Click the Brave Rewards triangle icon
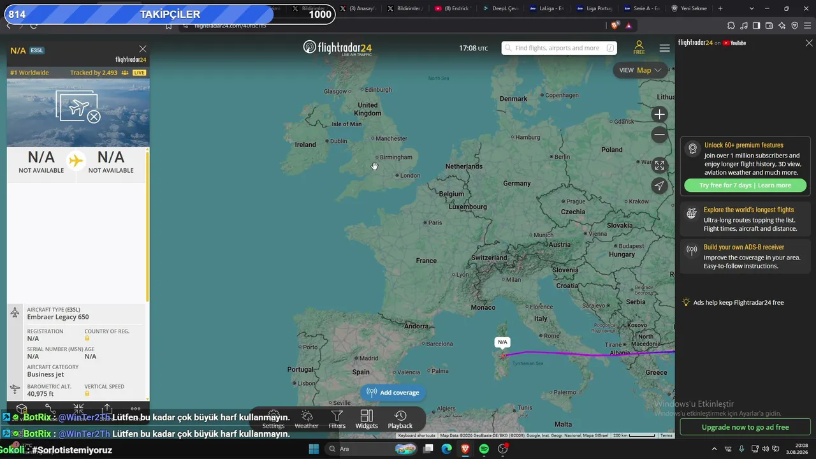This screenshot has width=816, height=459. (629, 25)
